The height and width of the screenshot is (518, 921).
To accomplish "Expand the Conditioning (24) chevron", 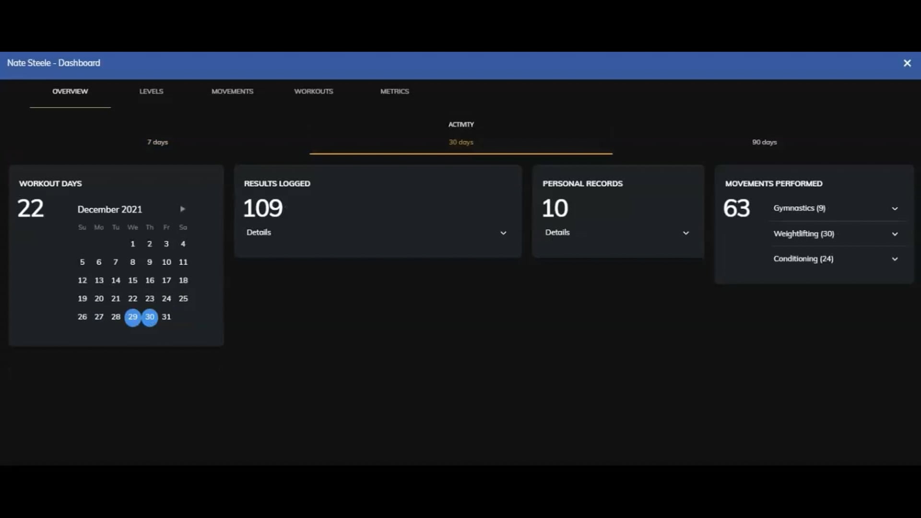I will click(x=895, y=259).
